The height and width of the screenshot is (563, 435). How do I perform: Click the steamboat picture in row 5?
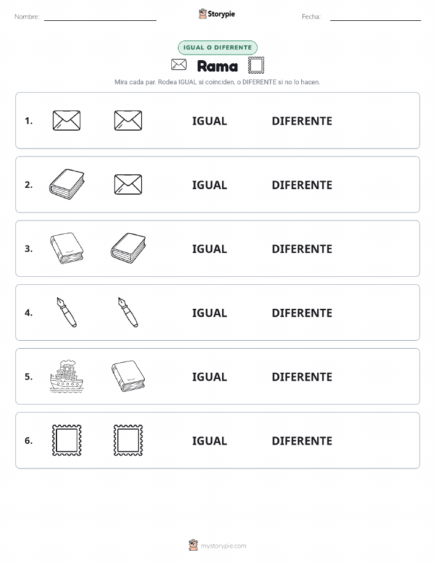[x=66, y=376]
